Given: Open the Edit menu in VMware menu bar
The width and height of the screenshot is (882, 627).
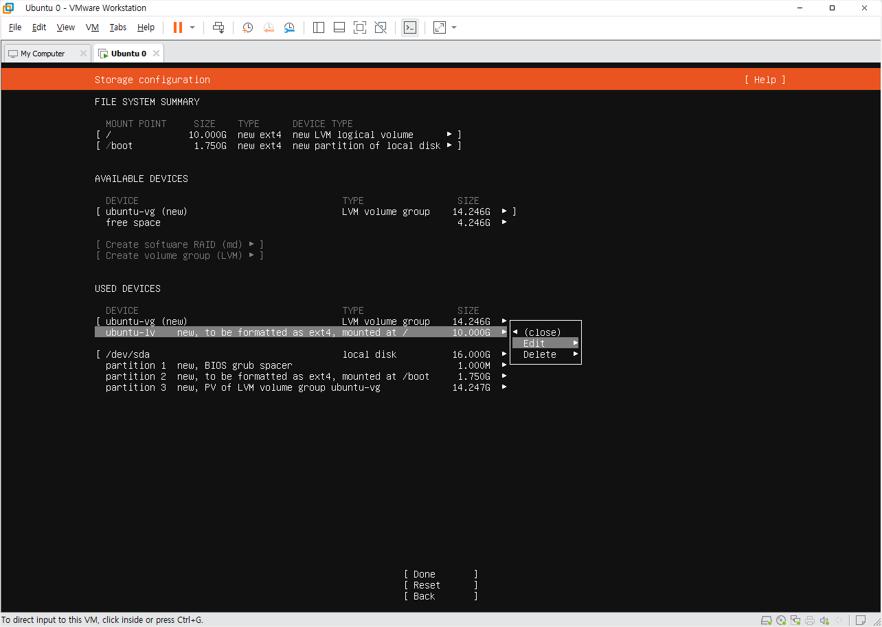Looking at the screenshot, I should click(39, 27).
